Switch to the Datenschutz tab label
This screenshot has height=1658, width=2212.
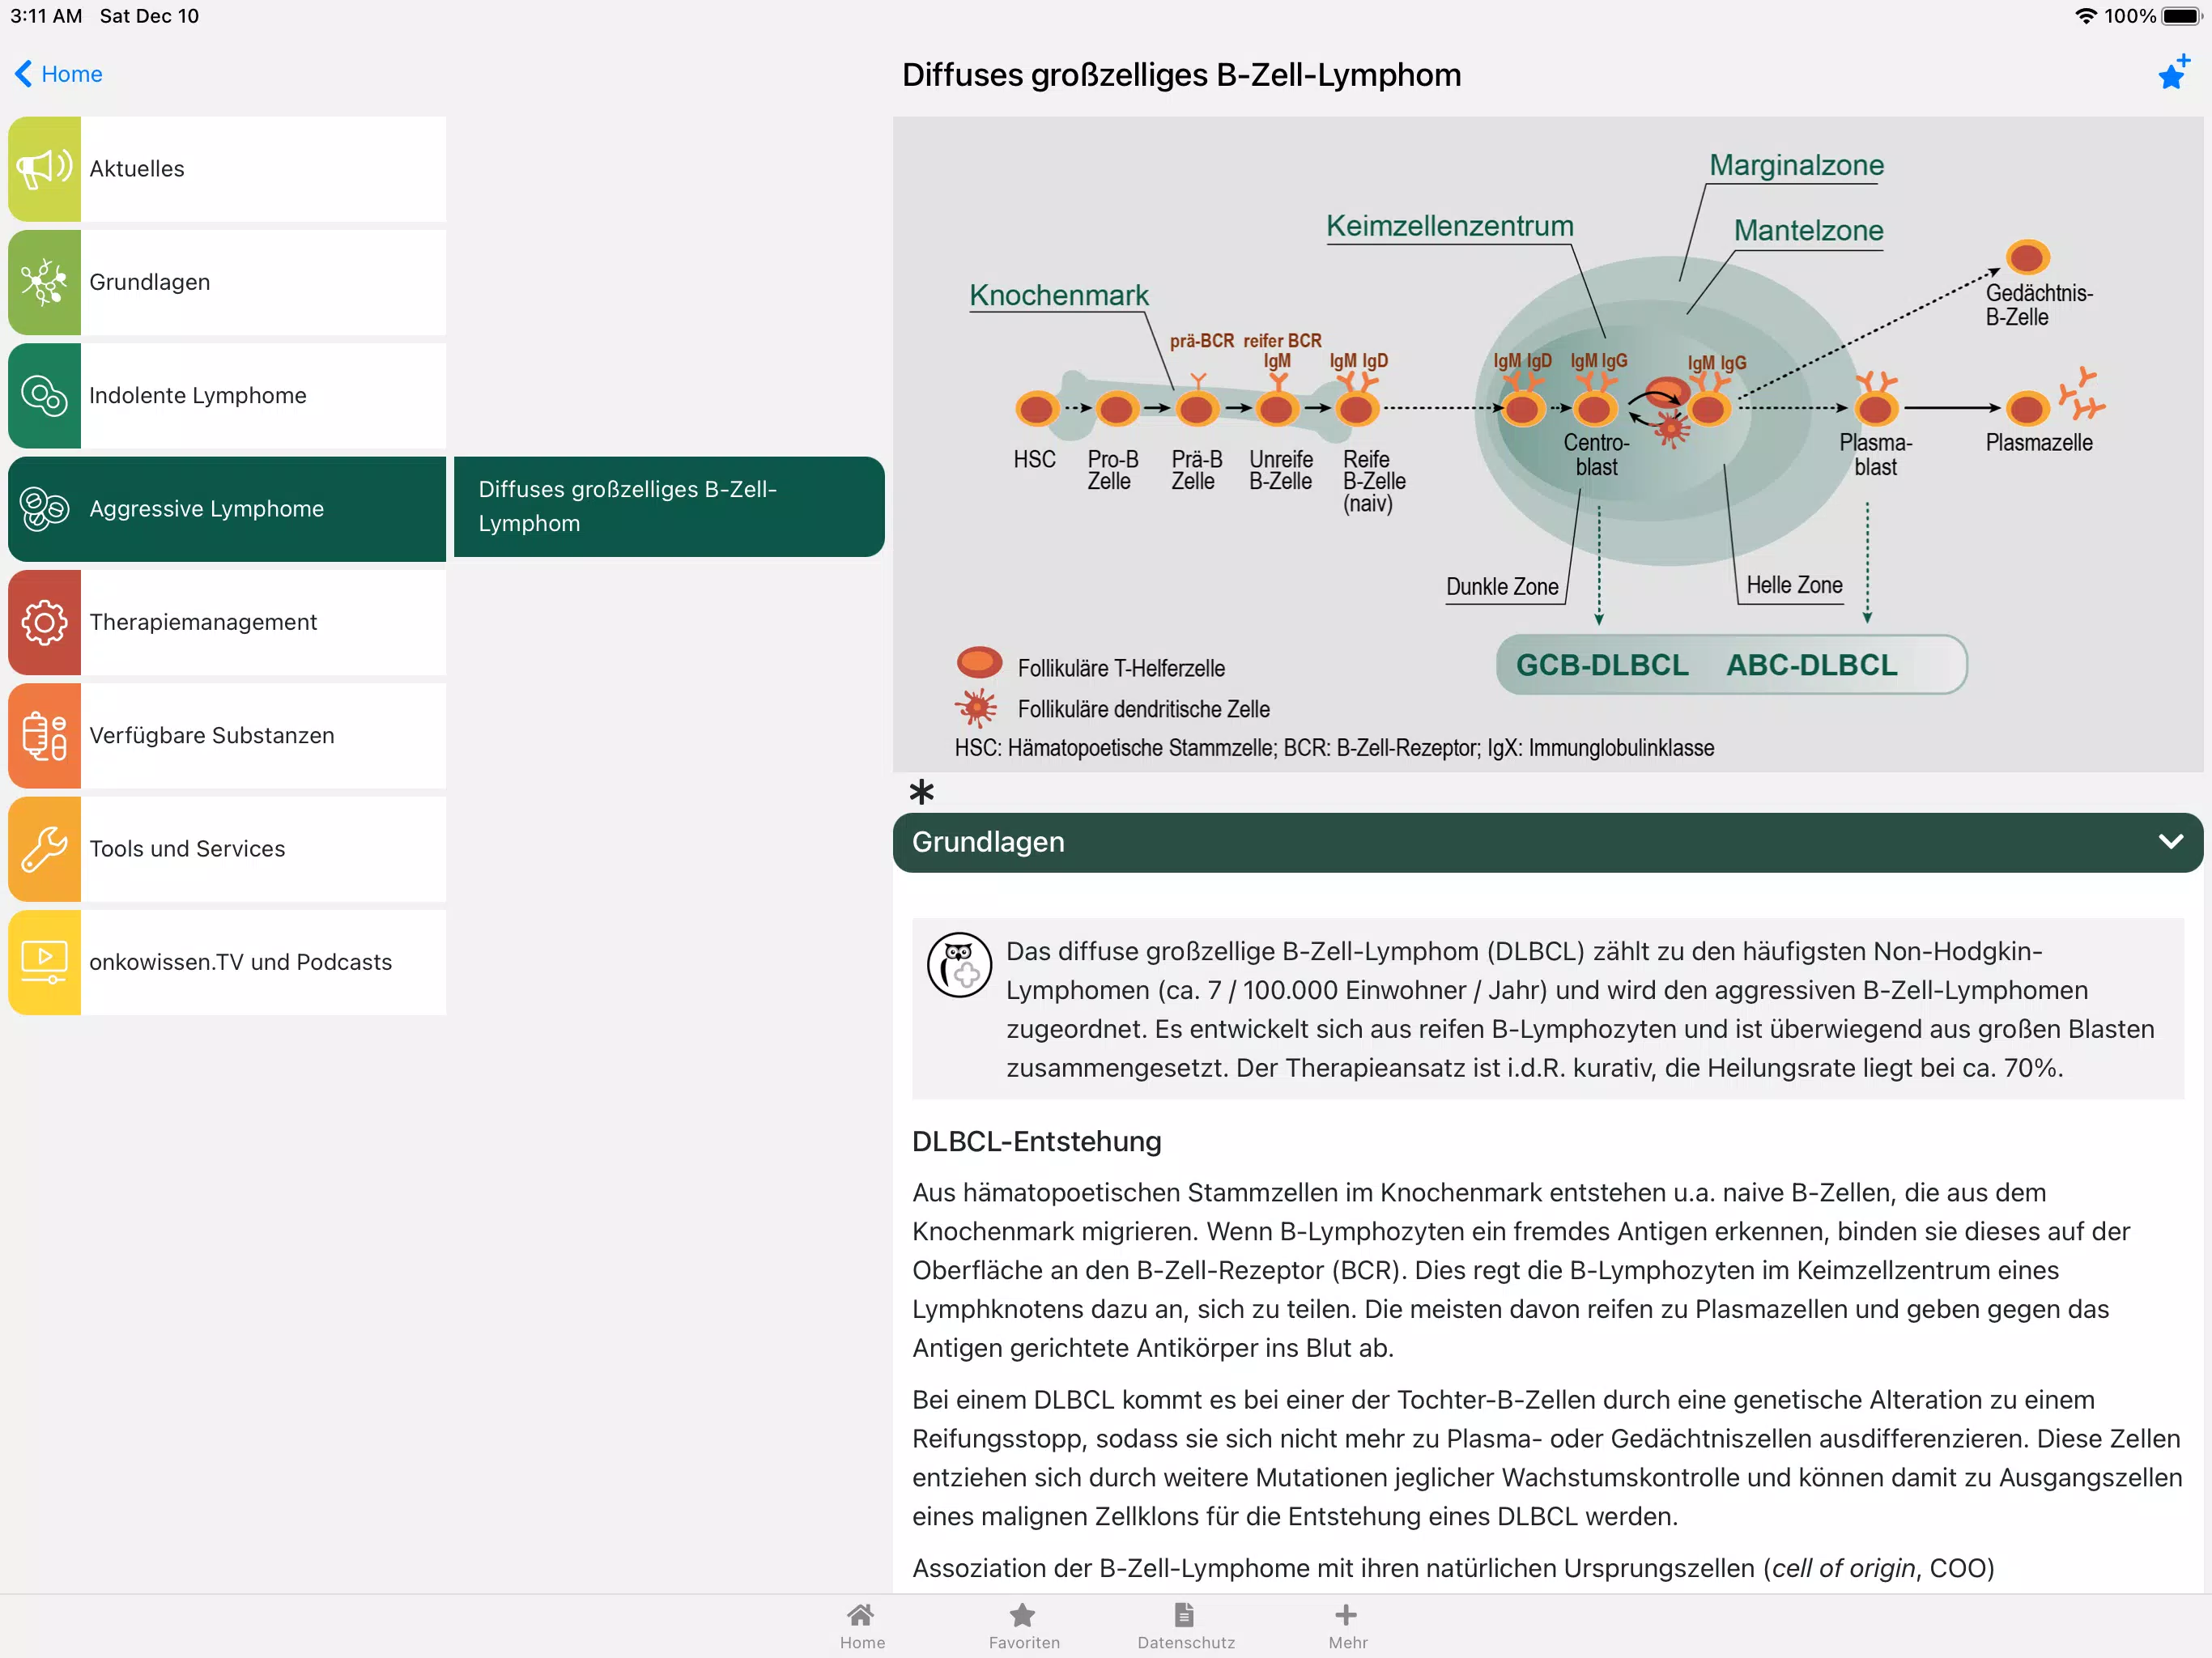(1186, 1642)
